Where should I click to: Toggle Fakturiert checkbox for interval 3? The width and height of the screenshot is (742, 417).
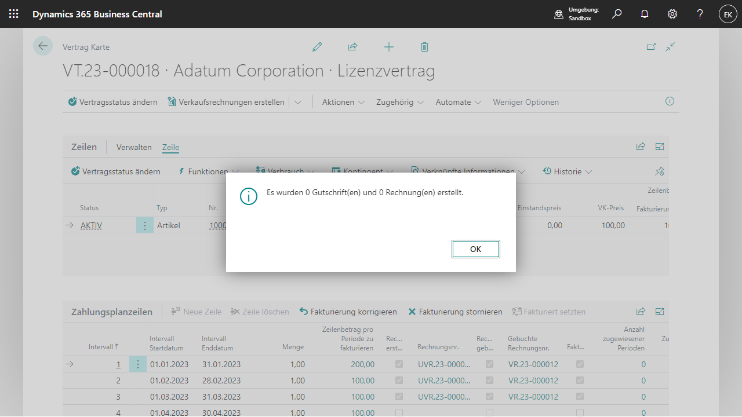click(x=580, y=397)
